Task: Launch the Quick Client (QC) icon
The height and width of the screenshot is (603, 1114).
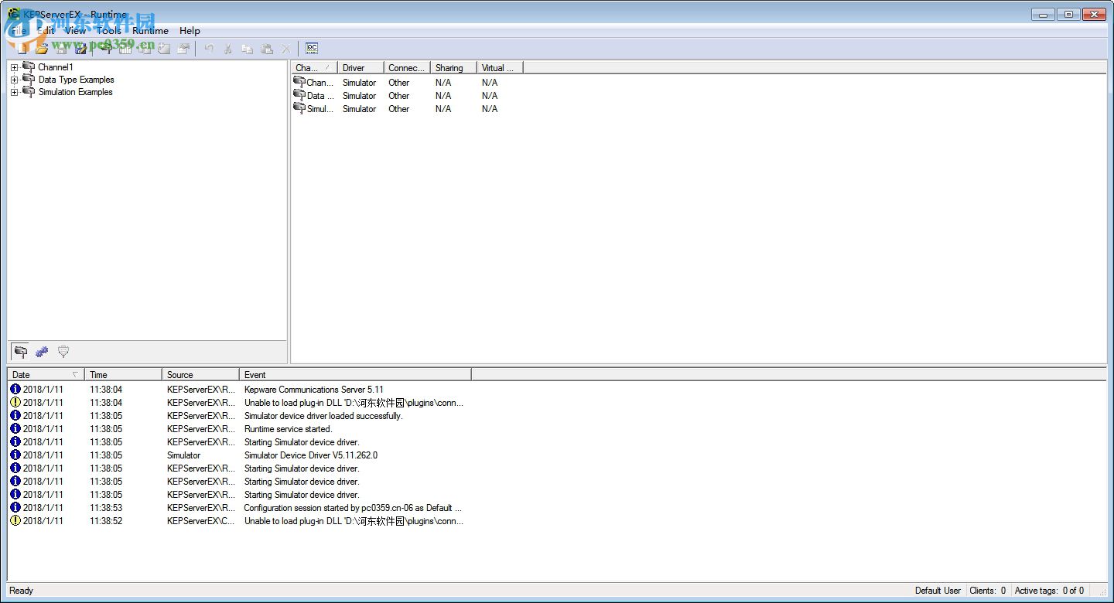Action: click(x=312, y=49)
